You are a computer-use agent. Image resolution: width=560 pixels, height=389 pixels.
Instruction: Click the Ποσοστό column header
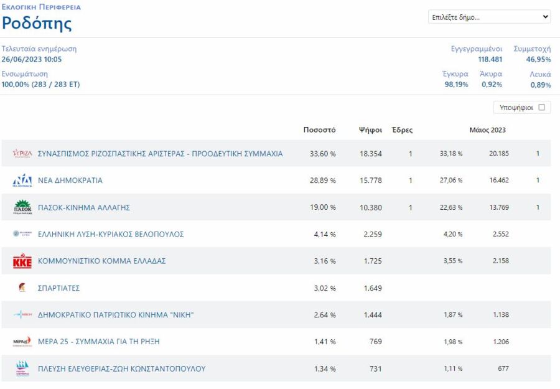[319, 130]
